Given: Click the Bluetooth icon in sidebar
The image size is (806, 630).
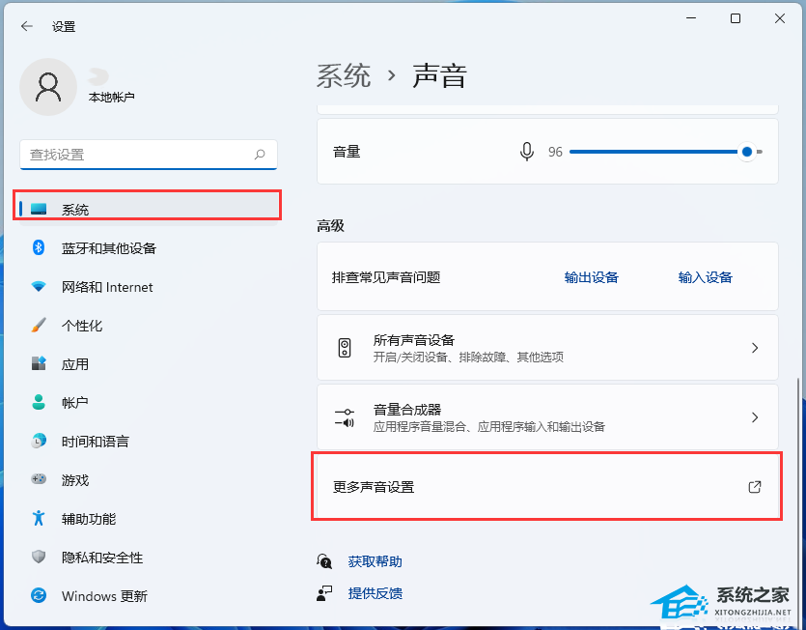Looking at the screenshot, I should pos(39,247).
